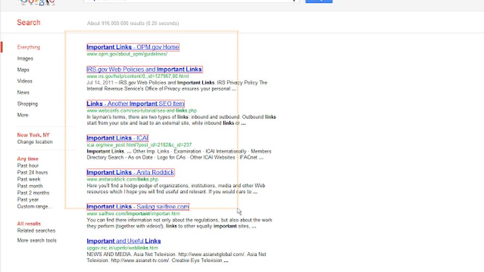Expand the More categories list
The width and height of the screenshot is (484, 272).
coord(23,115)
